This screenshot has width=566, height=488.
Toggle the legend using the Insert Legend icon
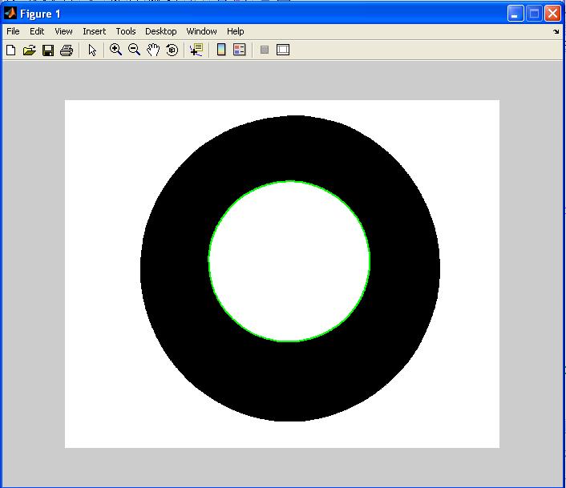click(239, 50)
